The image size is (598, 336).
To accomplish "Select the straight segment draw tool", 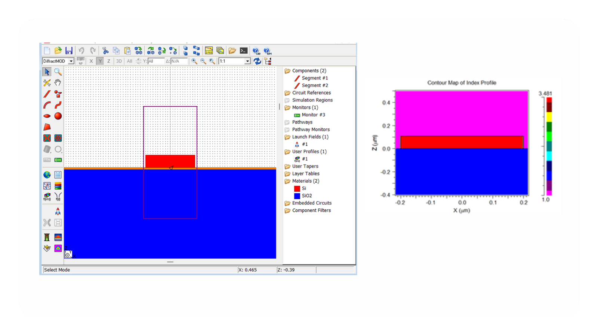I will click(x=47, y=94).
